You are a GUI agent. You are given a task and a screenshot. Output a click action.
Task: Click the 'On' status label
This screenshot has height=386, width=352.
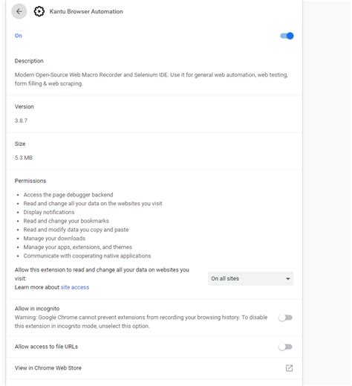click(19, 36)
